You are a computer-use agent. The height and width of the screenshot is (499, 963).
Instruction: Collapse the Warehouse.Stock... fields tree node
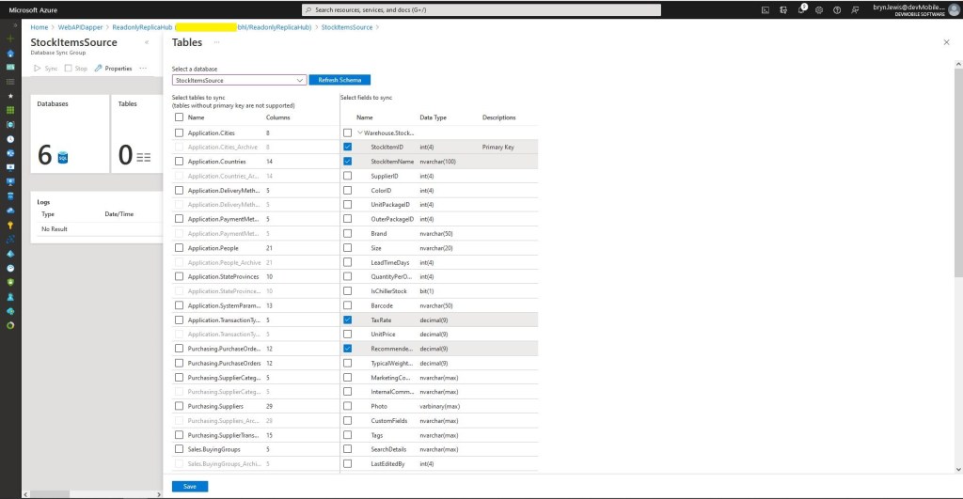(360, 133)
